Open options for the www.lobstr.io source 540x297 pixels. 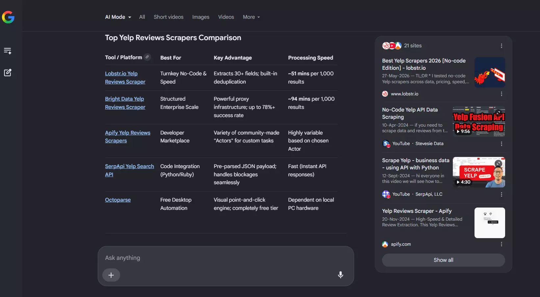tap(501, 94)
